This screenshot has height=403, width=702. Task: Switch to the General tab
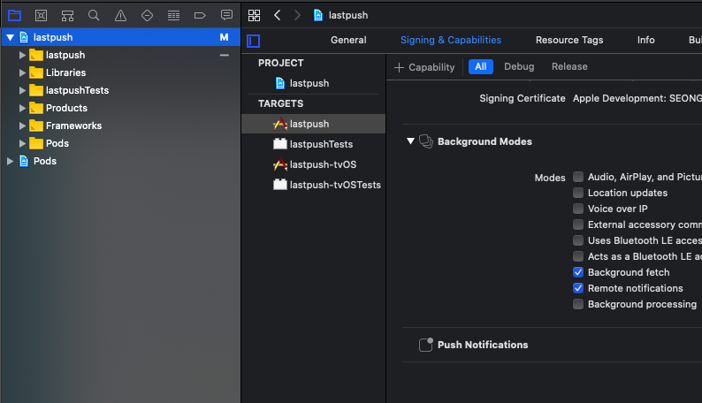(x=348, y=40)
